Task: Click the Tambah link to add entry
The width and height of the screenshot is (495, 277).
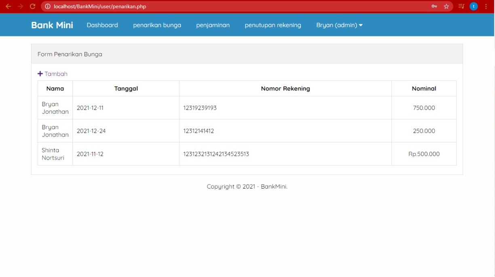Action: coord(56,74)
